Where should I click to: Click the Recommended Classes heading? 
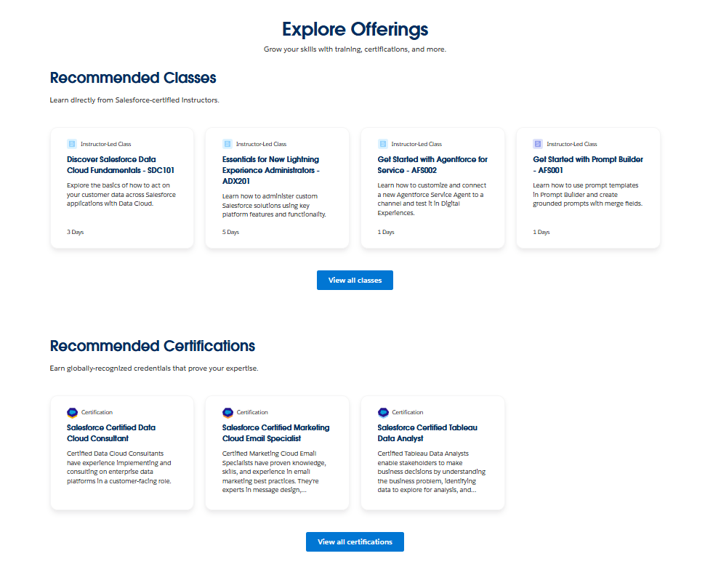tap(133, 78)
